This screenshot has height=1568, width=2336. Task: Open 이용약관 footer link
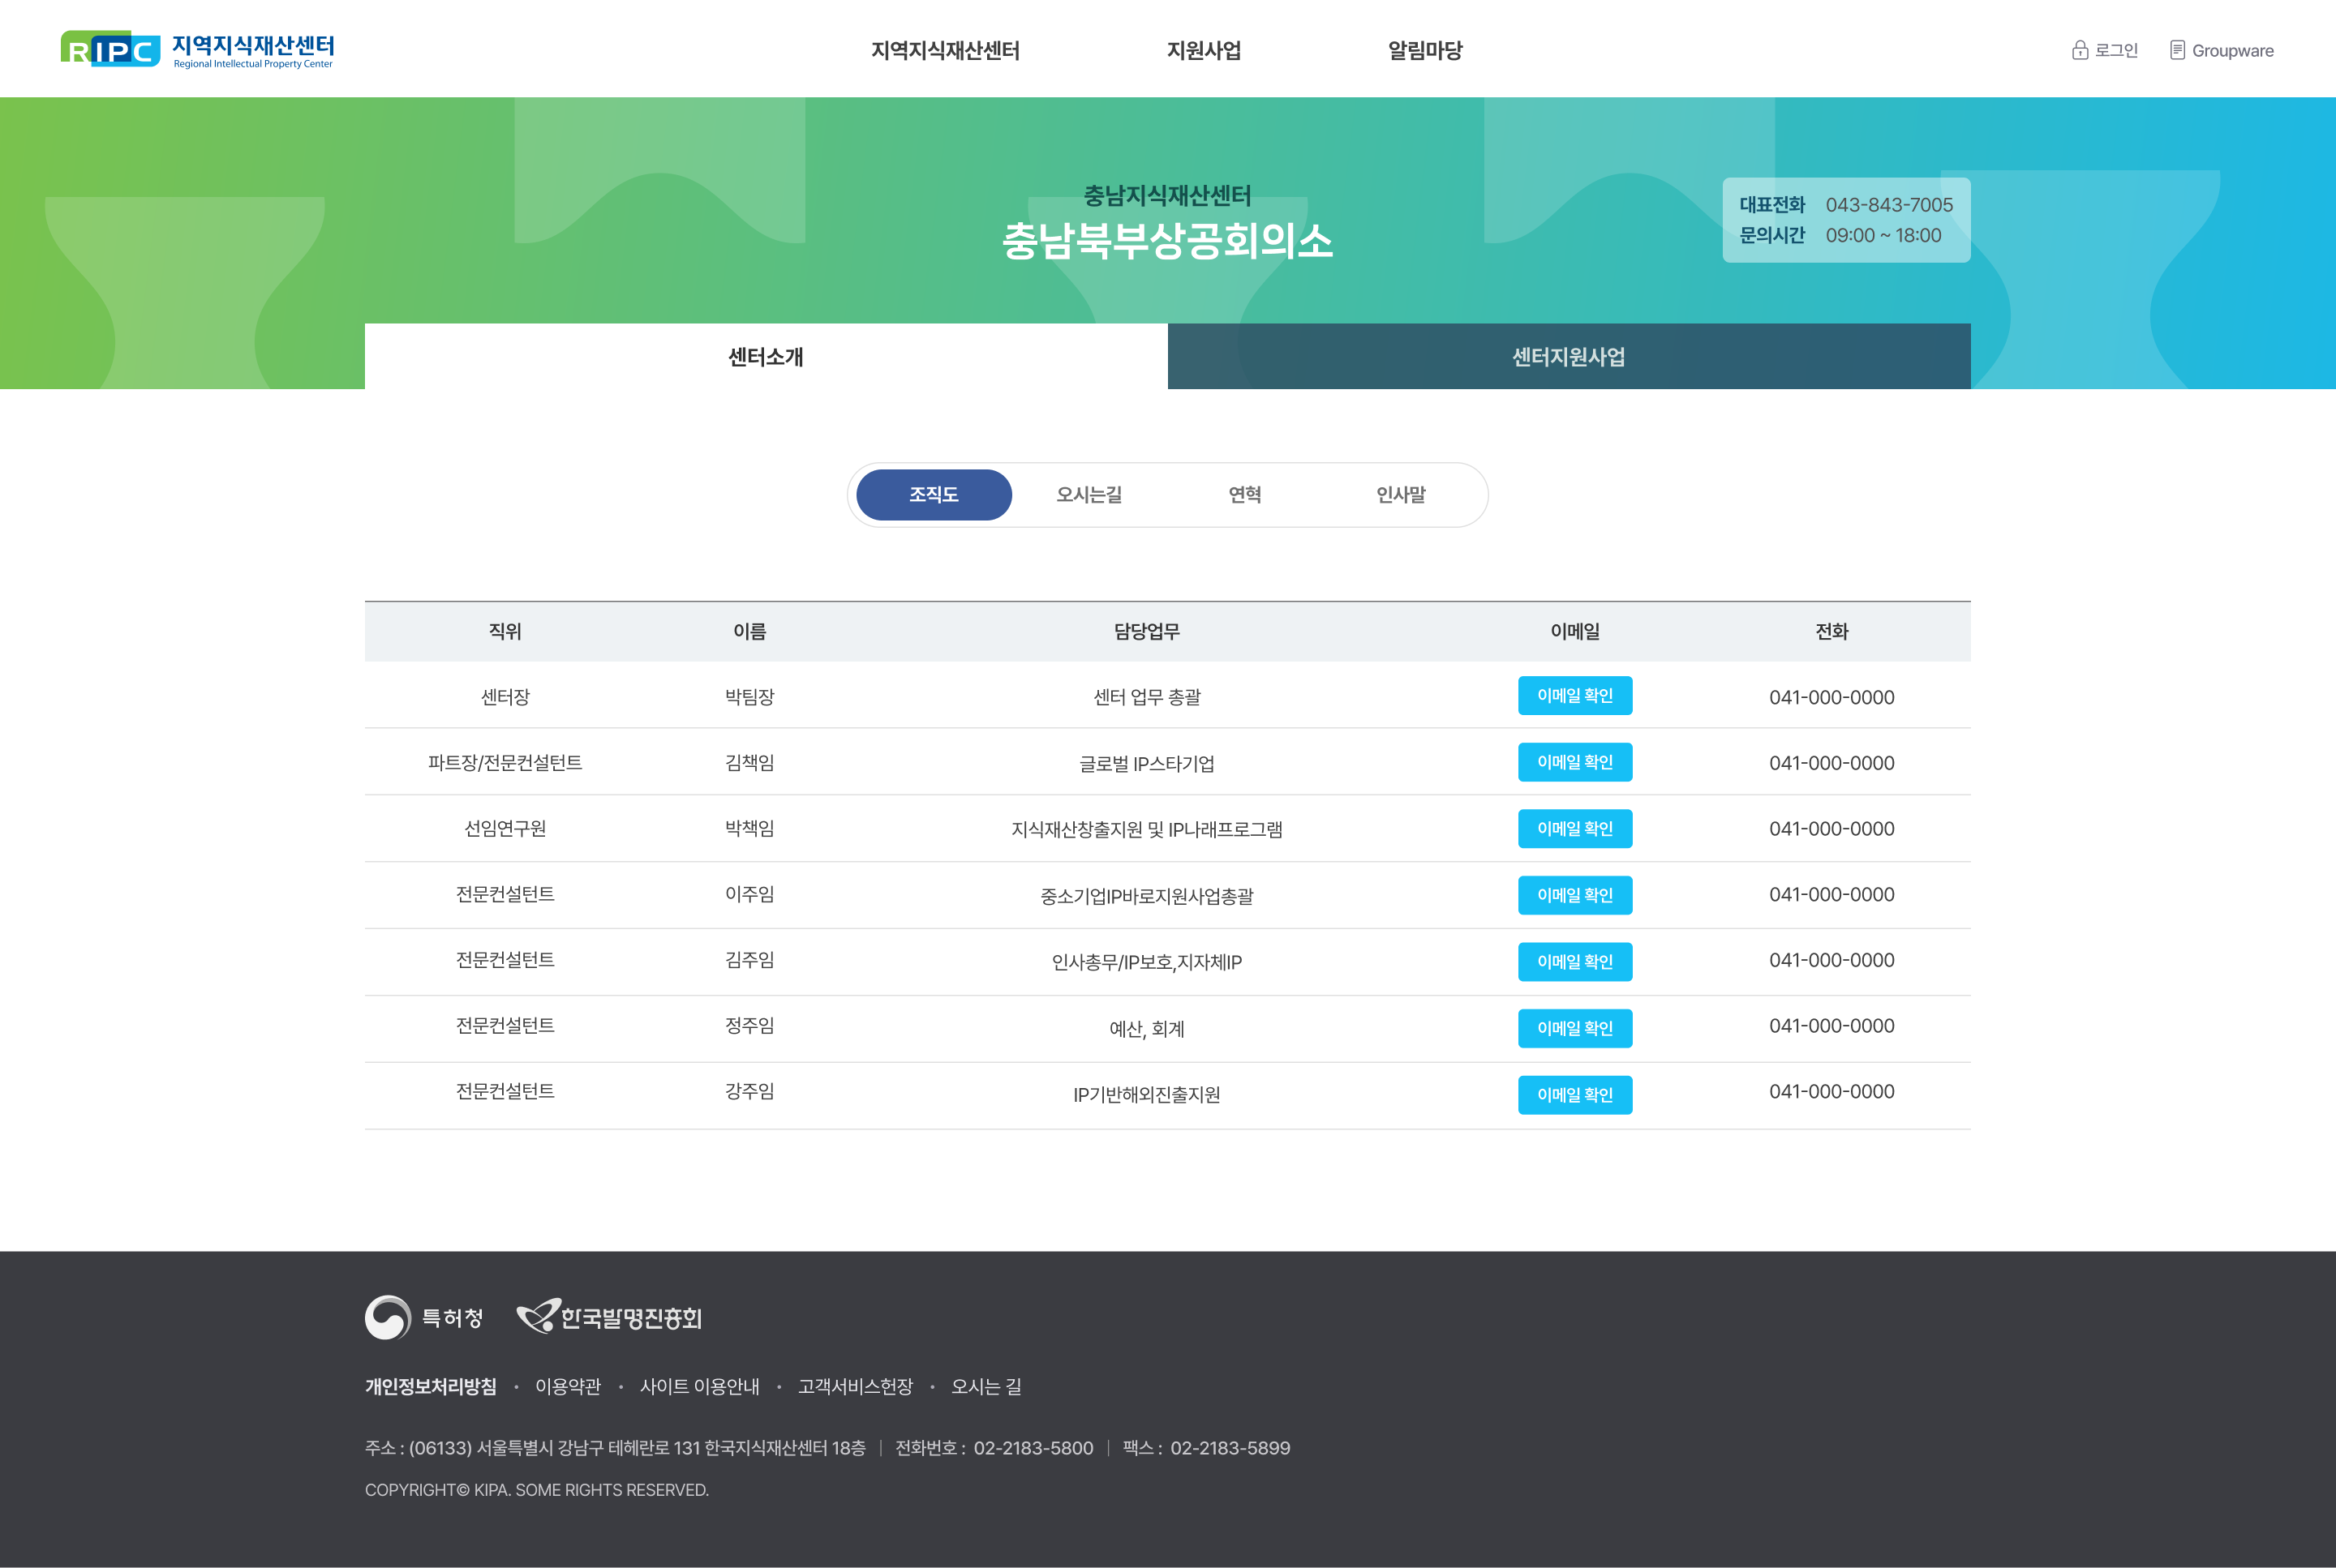pos(567,1386)
